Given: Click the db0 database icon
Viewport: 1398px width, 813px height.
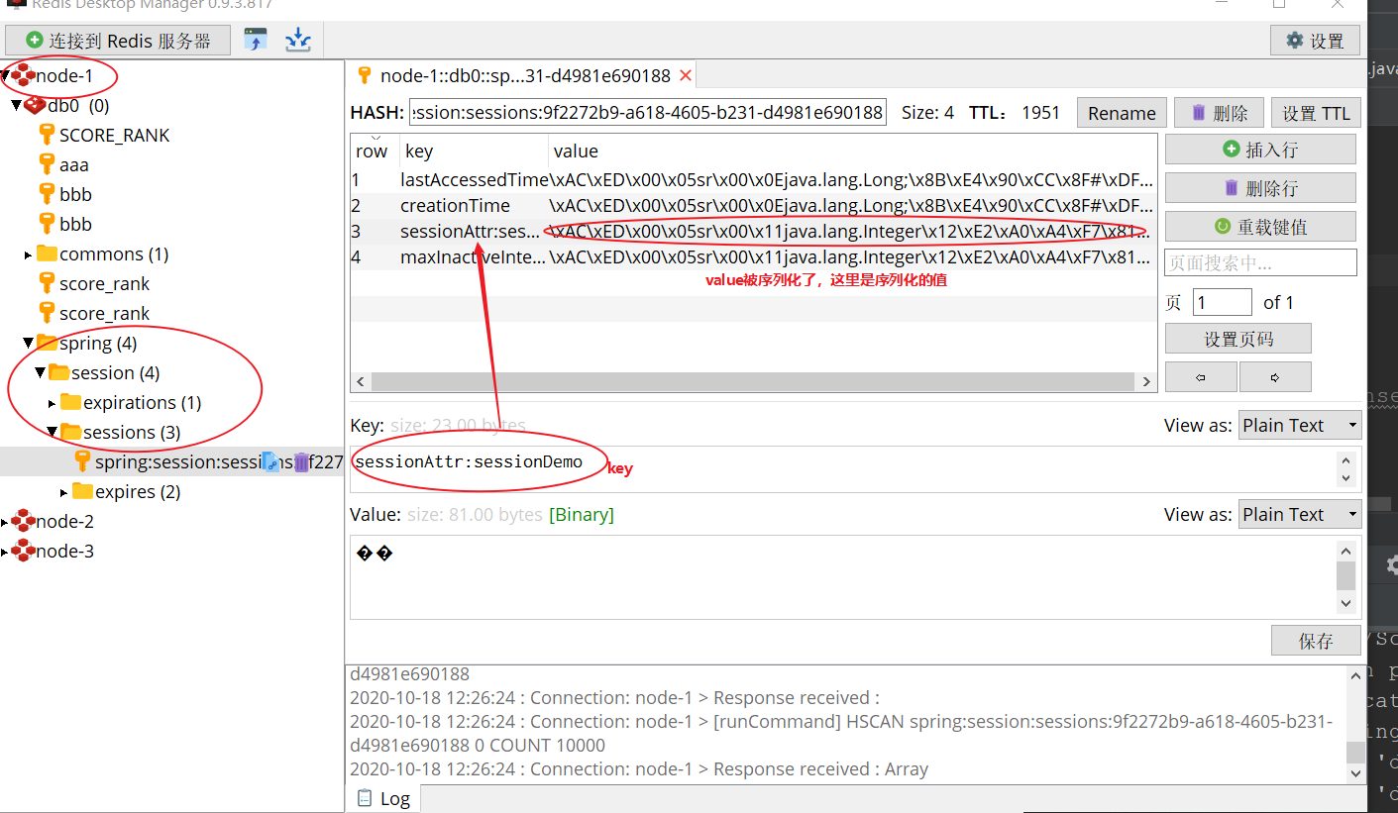Looking at the screenshot, I should point(35,105).
